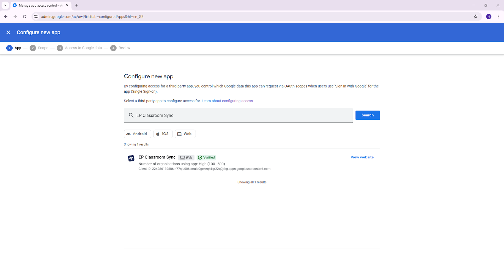Expand the tab search dropdown
The height and width of the screenshot is (271, 504).
(5, 5)
